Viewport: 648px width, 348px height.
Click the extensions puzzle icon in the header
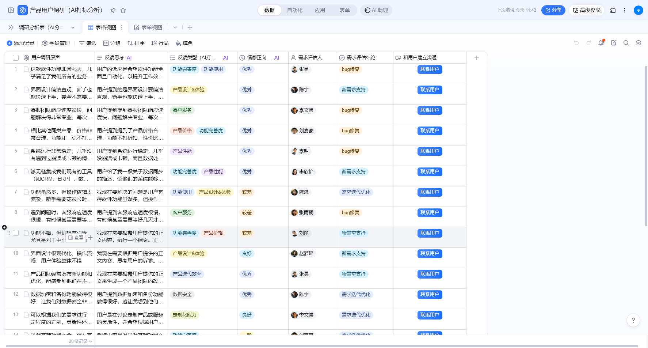pos(613,10)
